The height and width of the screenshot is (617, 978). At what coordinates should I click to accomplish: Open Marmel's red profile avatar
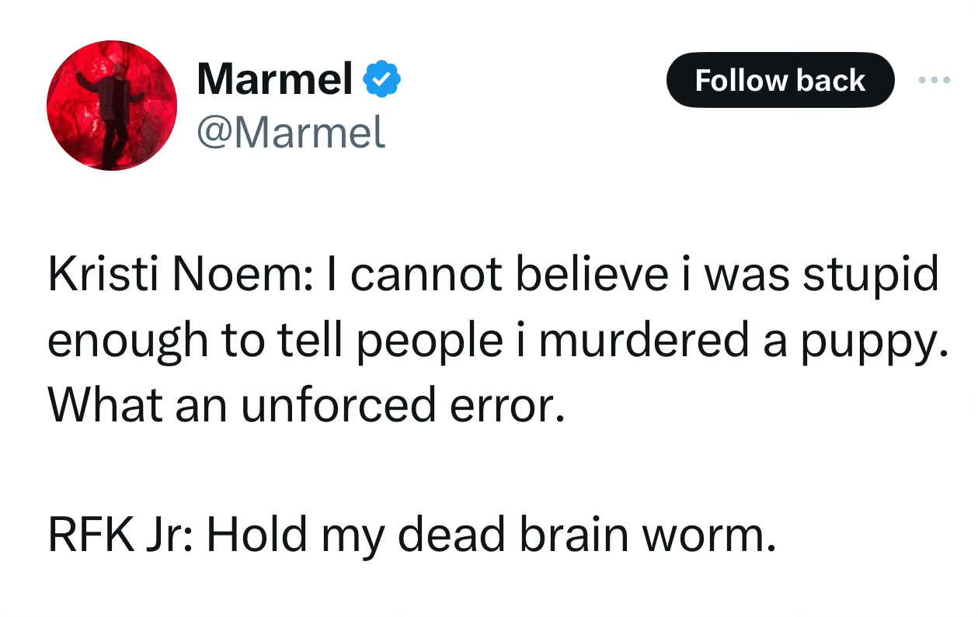pyautogui.click(x=112, y=106)
